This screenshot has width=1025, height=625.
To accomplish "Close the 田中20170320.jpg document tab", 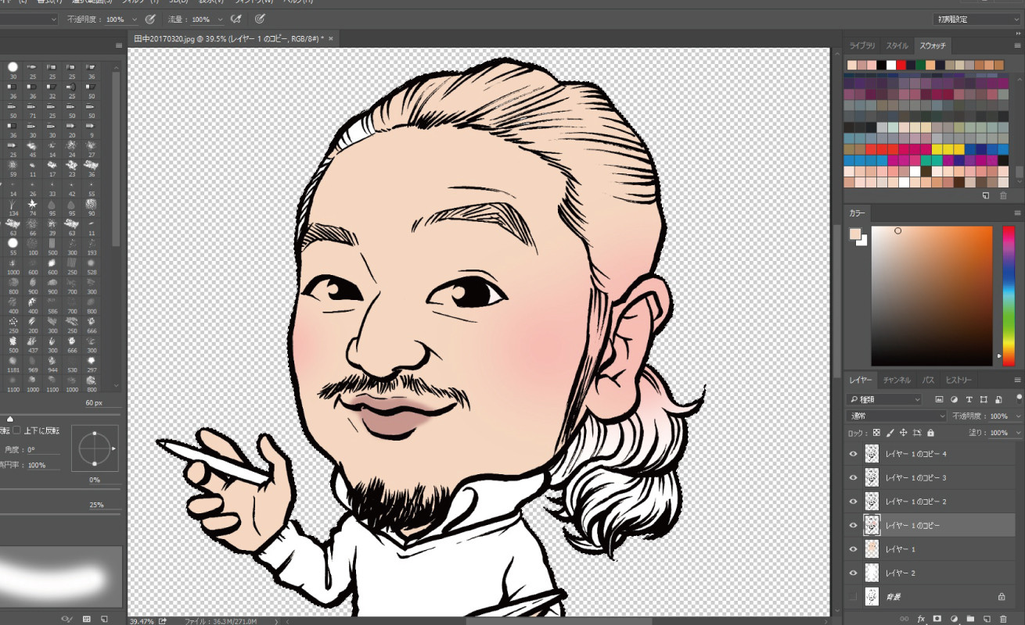I will (x=331, y=38).
